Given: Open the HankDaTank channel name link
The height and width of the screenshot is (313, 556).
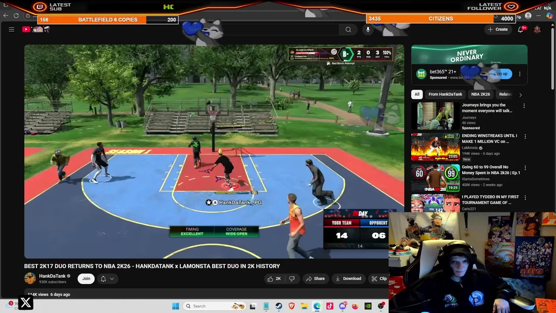Looking at the screenshot, I should pos(52,276).
